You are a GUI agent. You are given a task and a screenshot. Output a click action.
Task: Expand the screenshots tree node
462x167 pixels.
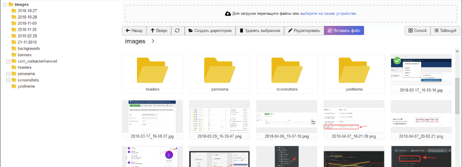[8, 80]
